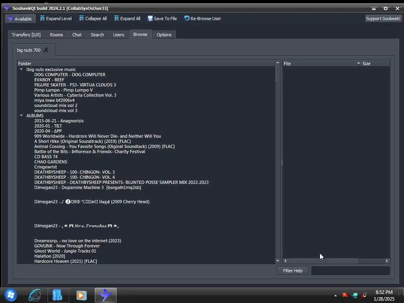The image size is (404, 303).
Task: Sort by the File column header
Action: tap(322, 64)
